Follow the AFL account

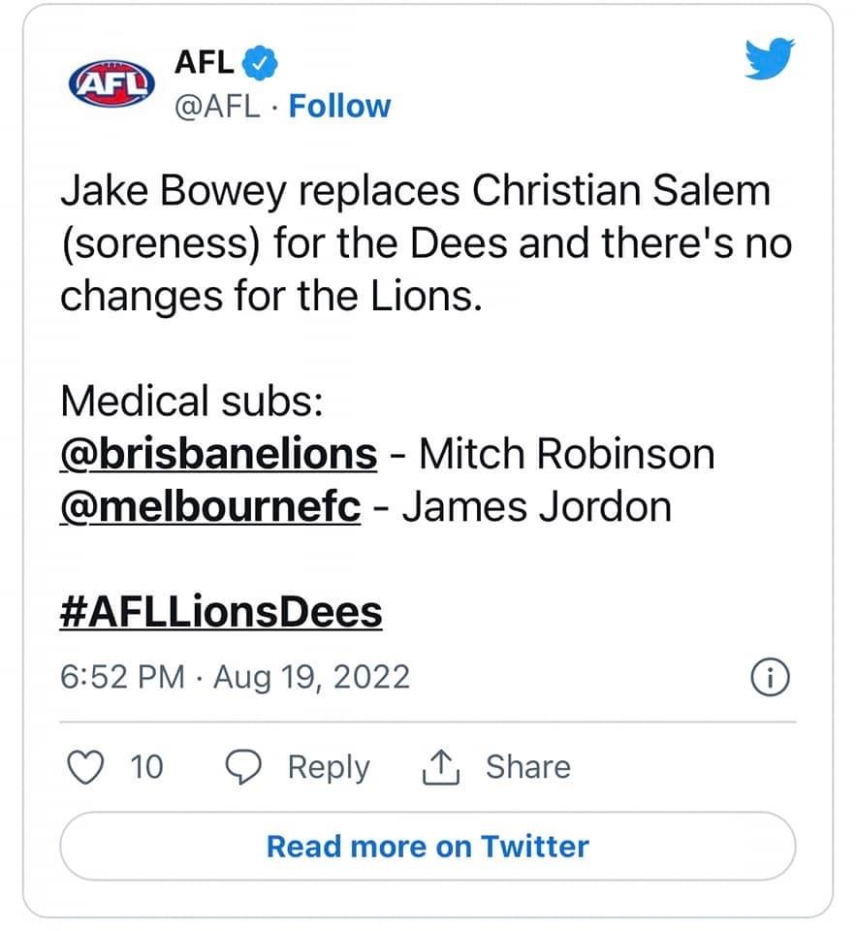tap(339, 106)
